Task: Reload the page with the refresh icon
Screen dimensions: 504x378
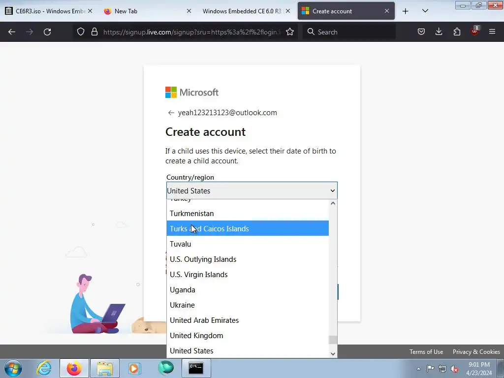Action: (47, 32)
